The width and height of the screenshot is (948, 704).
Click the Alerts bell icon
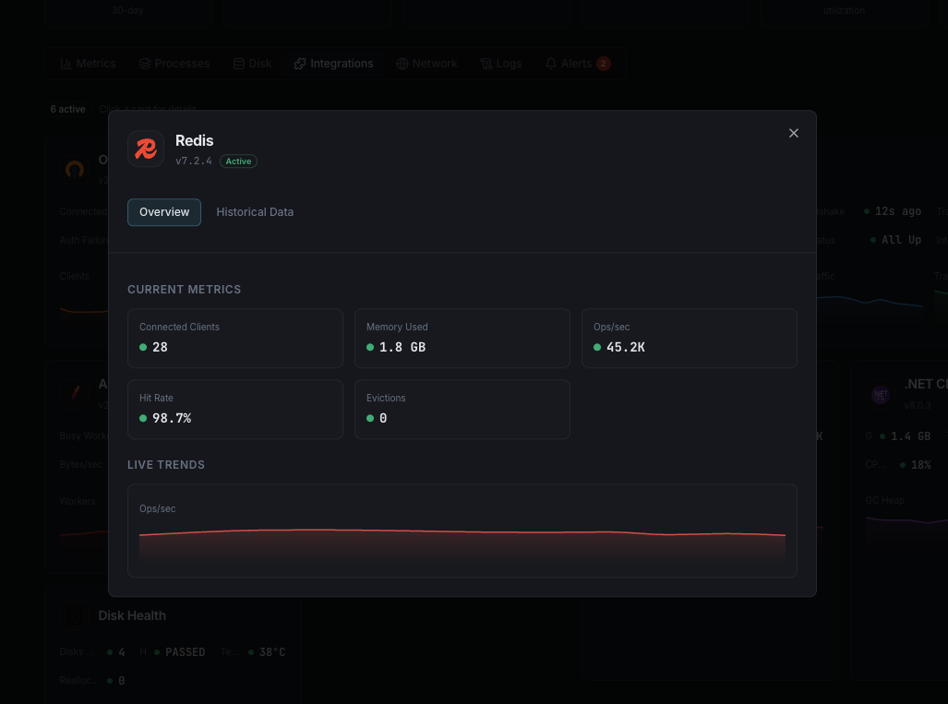[553, 64]
